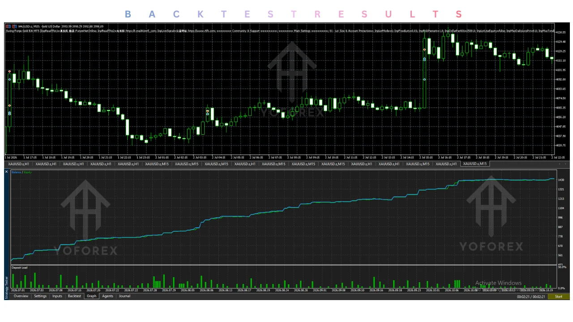Close the Strategy Tester panel
This screenshot has height=322, width=573.
(7, 172)
